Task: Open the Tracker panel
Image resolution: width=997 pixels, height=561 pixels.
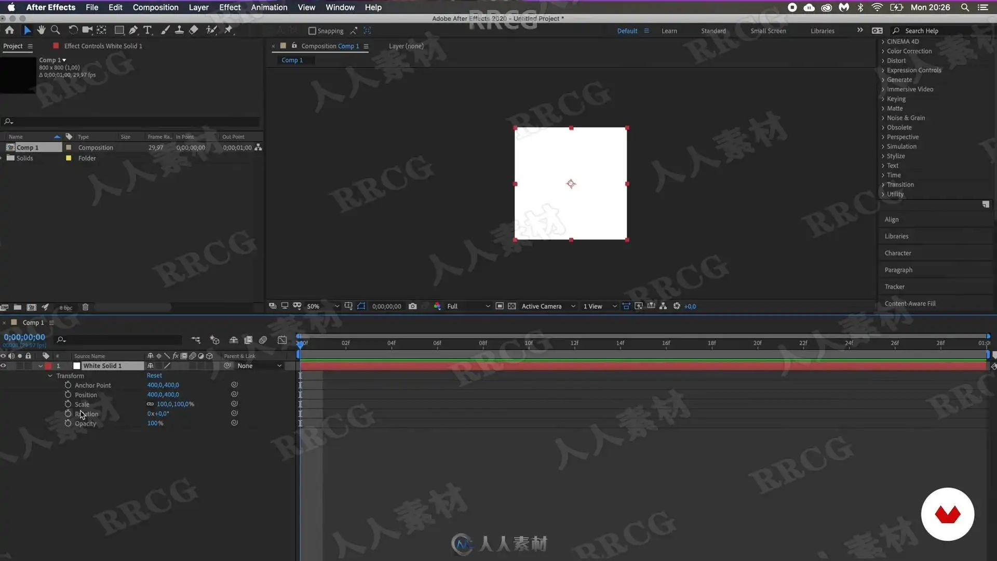Action: point(894,287)
